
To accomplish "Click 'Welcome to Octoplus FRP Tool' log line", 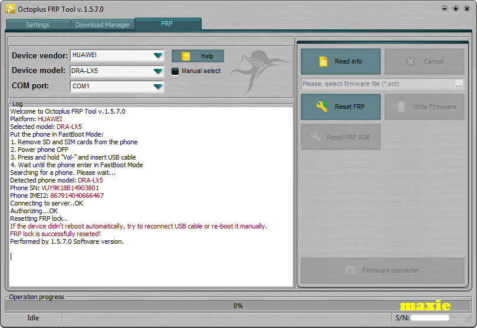I will pyautogui.click(x=68, y=111).
